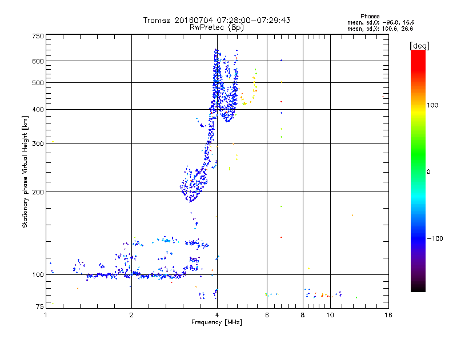
Task: Click the '[deg]' colorbar unit label
Action: point(419,46)
